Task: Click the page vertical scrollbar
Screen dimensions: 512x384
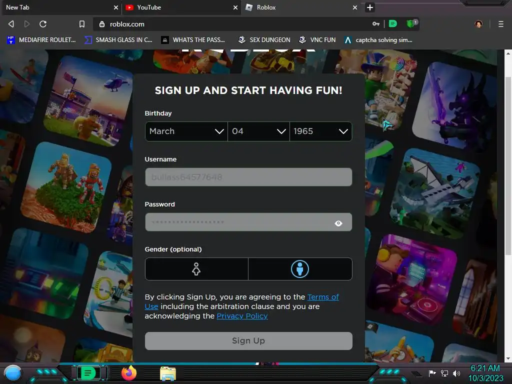Action: [508, 166]
